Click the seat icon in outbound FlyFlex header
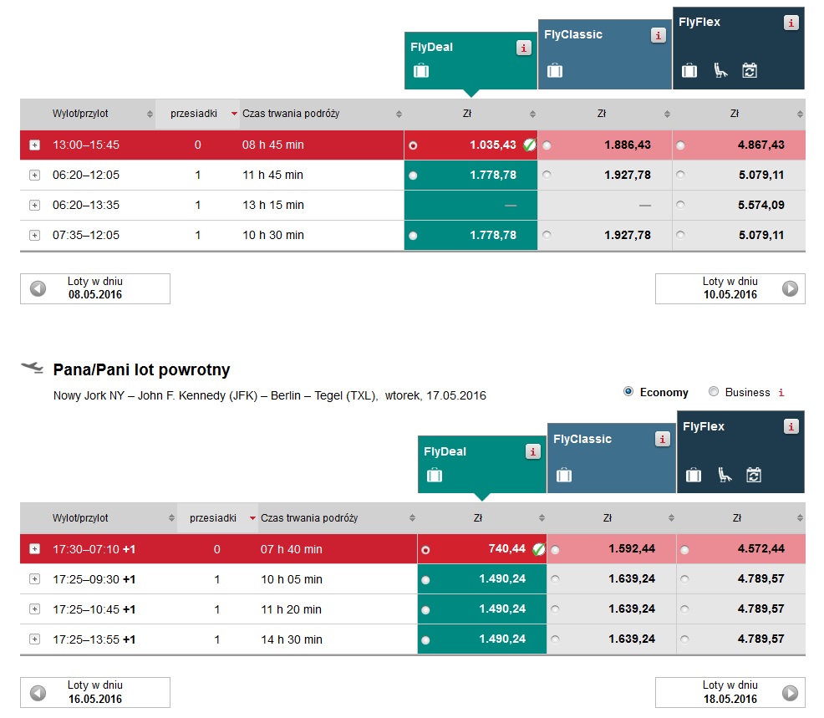The width and height of the screenshot is (824, 718). pos(720,70)
